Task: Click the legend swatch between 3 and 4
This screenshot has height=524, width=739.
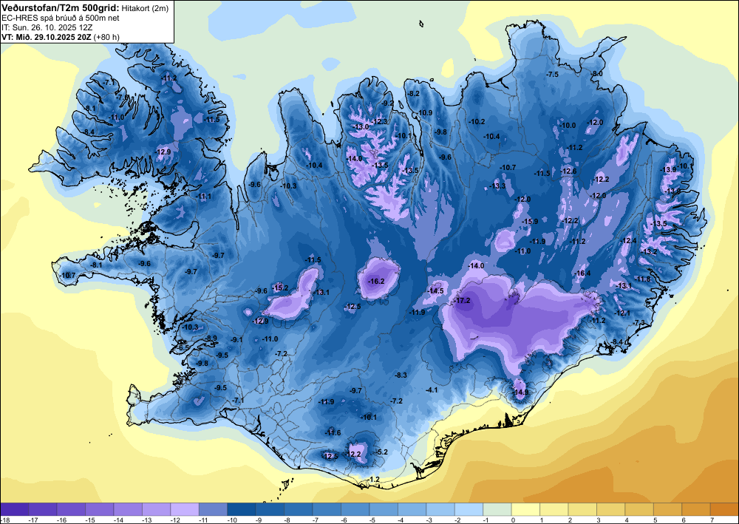Action: point(611,509)
